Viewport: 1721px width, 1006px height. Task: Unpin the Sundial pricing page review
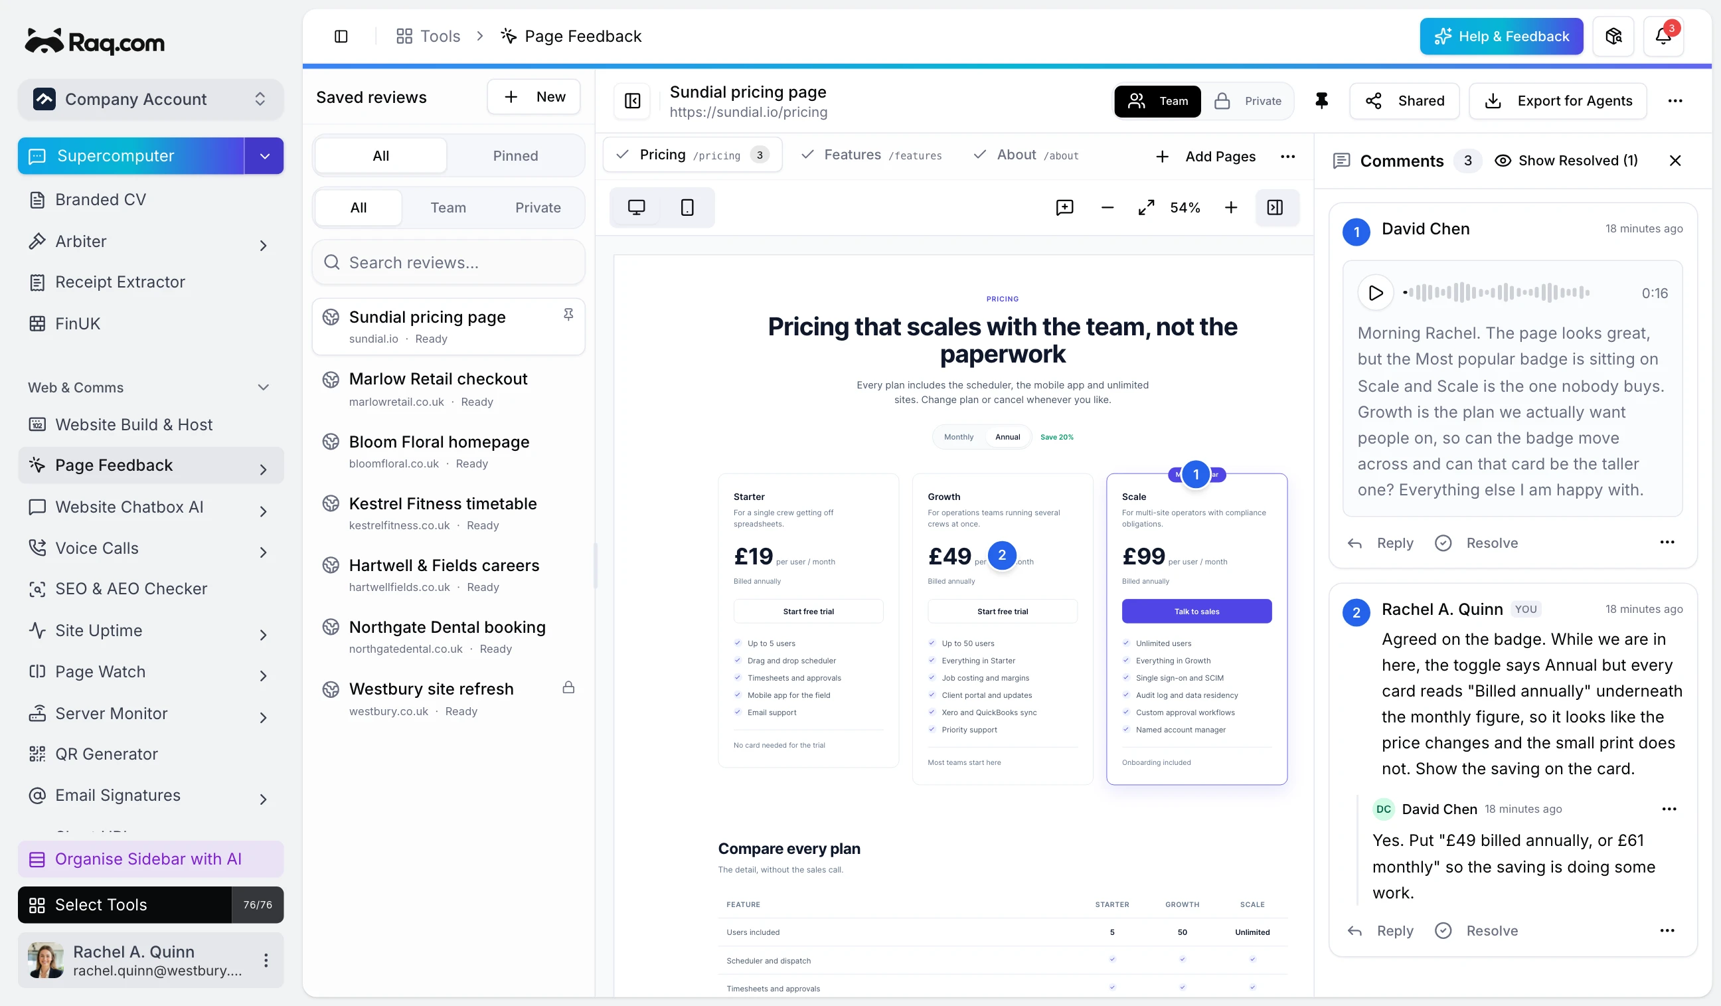(x=568, y=314)
